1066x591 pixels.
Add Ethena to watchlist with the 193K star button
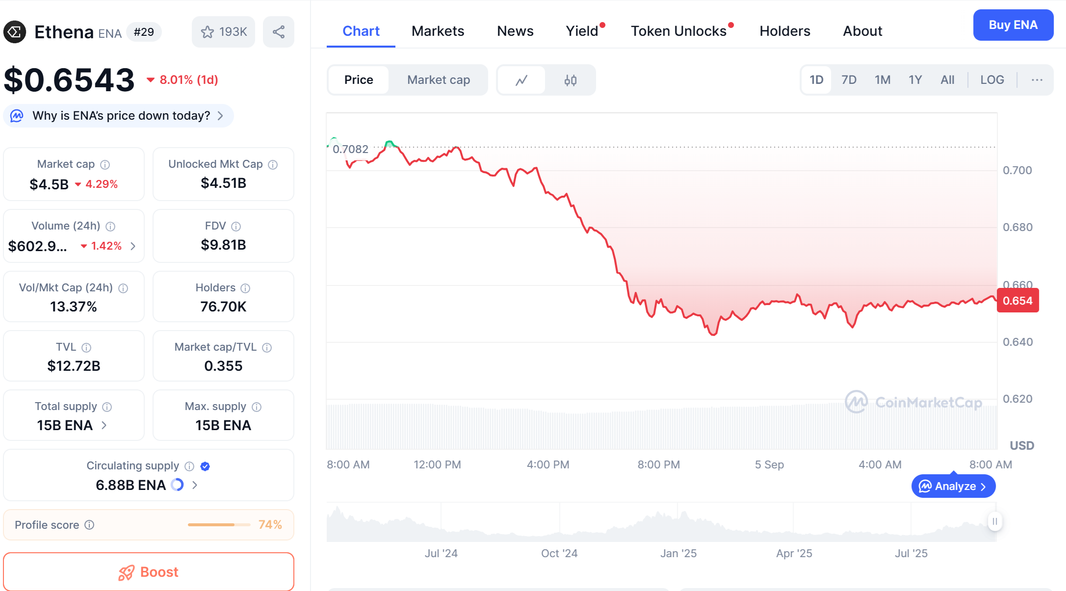point(223,32)
